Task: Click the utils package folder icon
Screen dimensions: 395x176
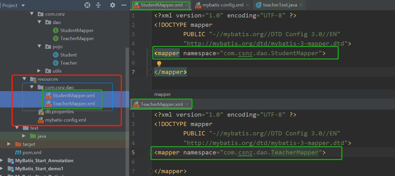Action: [x=48, y=71]
